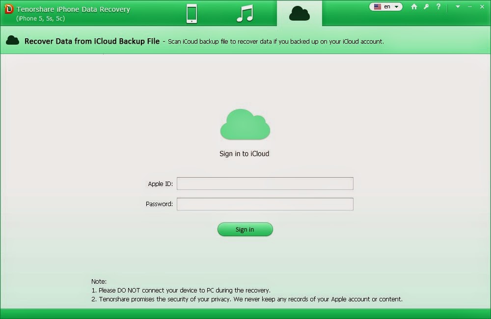Click the large green iCloud cloud image
Image resolution: width=491 pixels, height=319 pixels.
[245, 124]
